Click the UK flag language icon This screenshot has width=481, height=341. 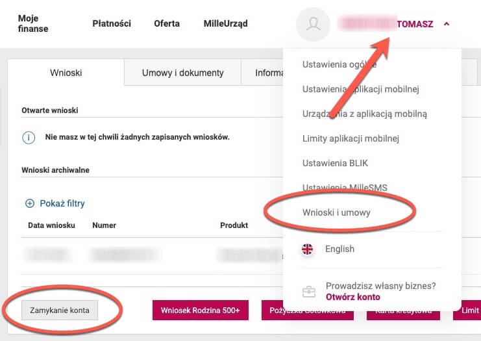coord(308,249)
